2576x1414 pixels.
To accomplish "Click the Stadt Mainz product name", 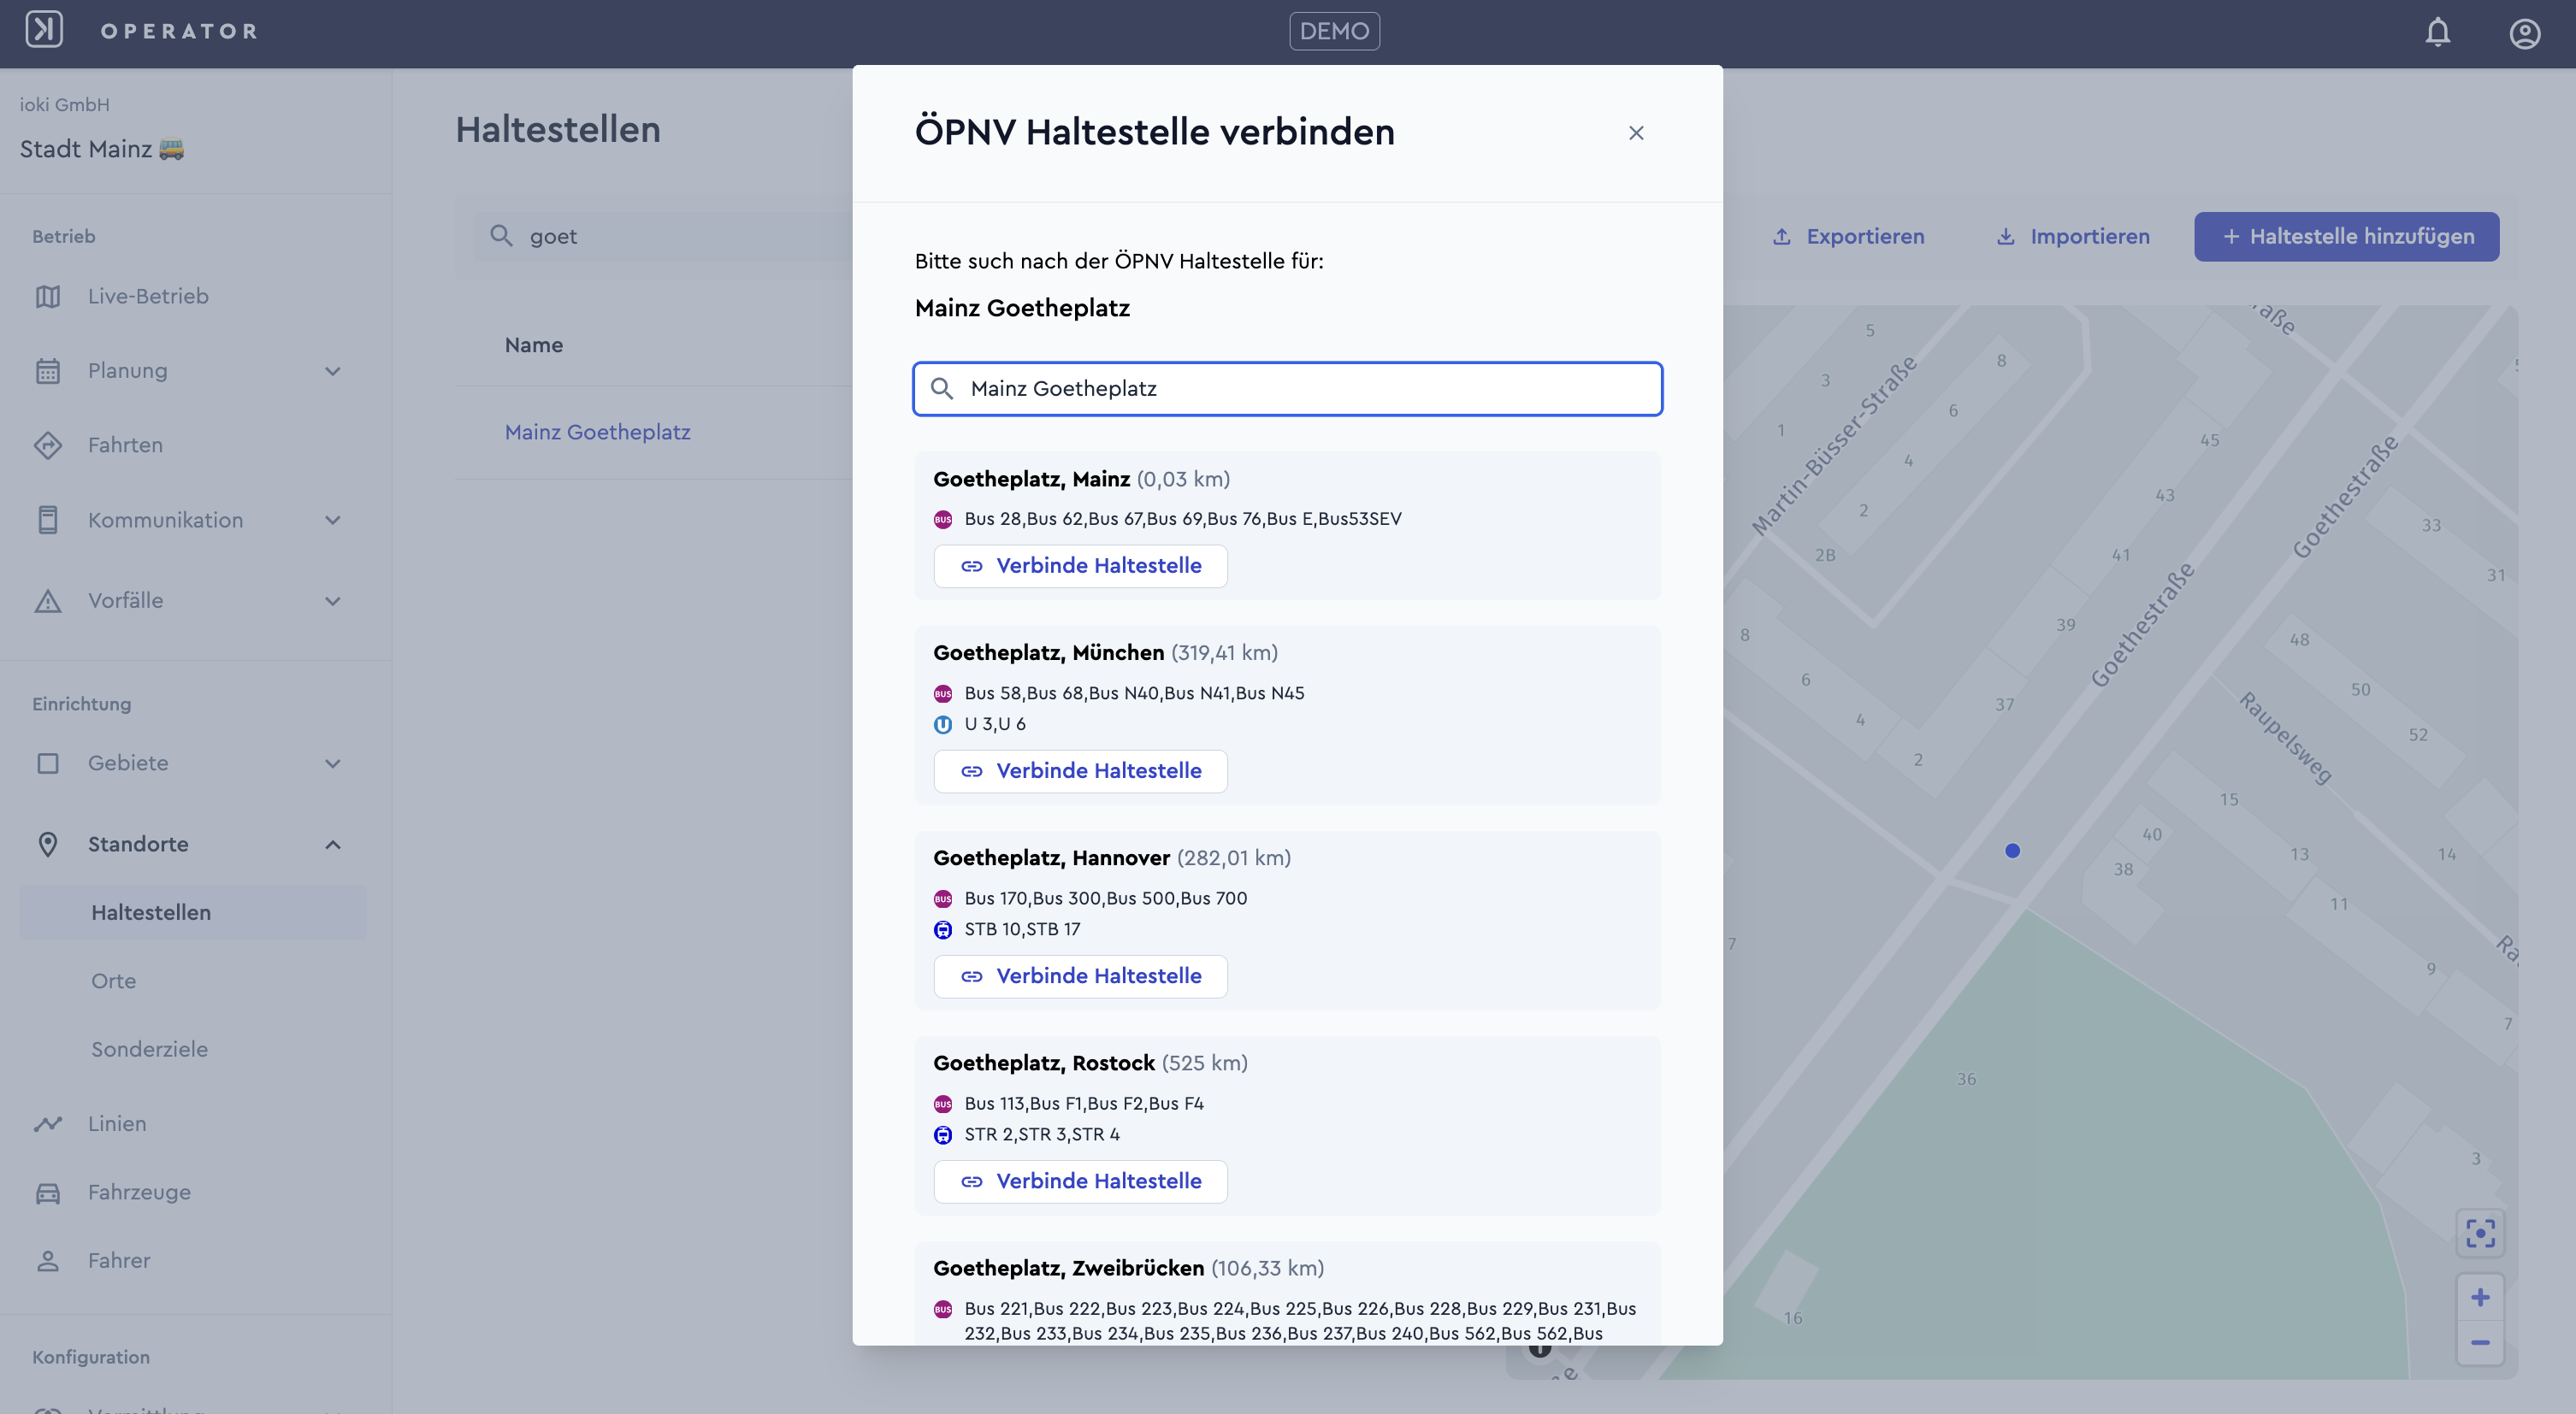I will click(102, 149).
